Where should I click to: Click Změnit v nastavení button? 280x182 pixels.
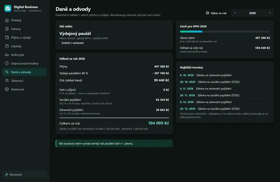coord(72,43)
